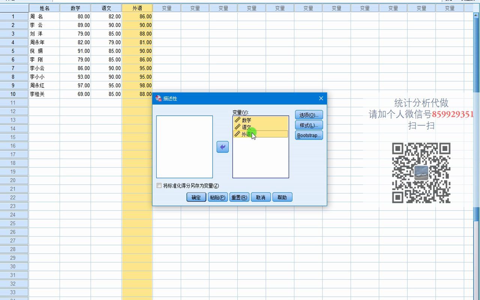Click the cell containing 李桂关
The image size is (480, 300).
pos(44,94)
